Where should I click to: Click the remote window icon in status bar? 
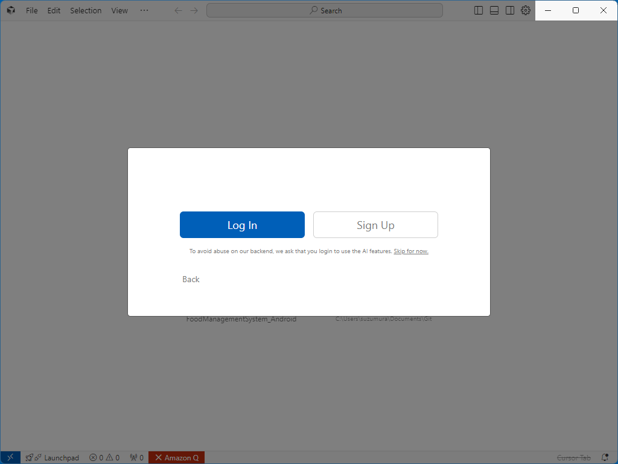[x=10, y=457]
